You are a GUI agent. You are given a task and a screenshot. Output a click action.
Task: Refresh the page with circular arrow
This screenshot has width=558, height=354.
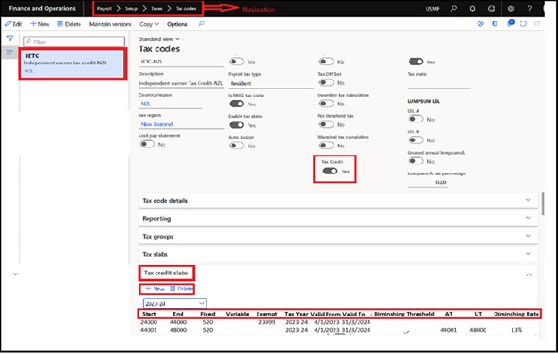coord(523,23)
